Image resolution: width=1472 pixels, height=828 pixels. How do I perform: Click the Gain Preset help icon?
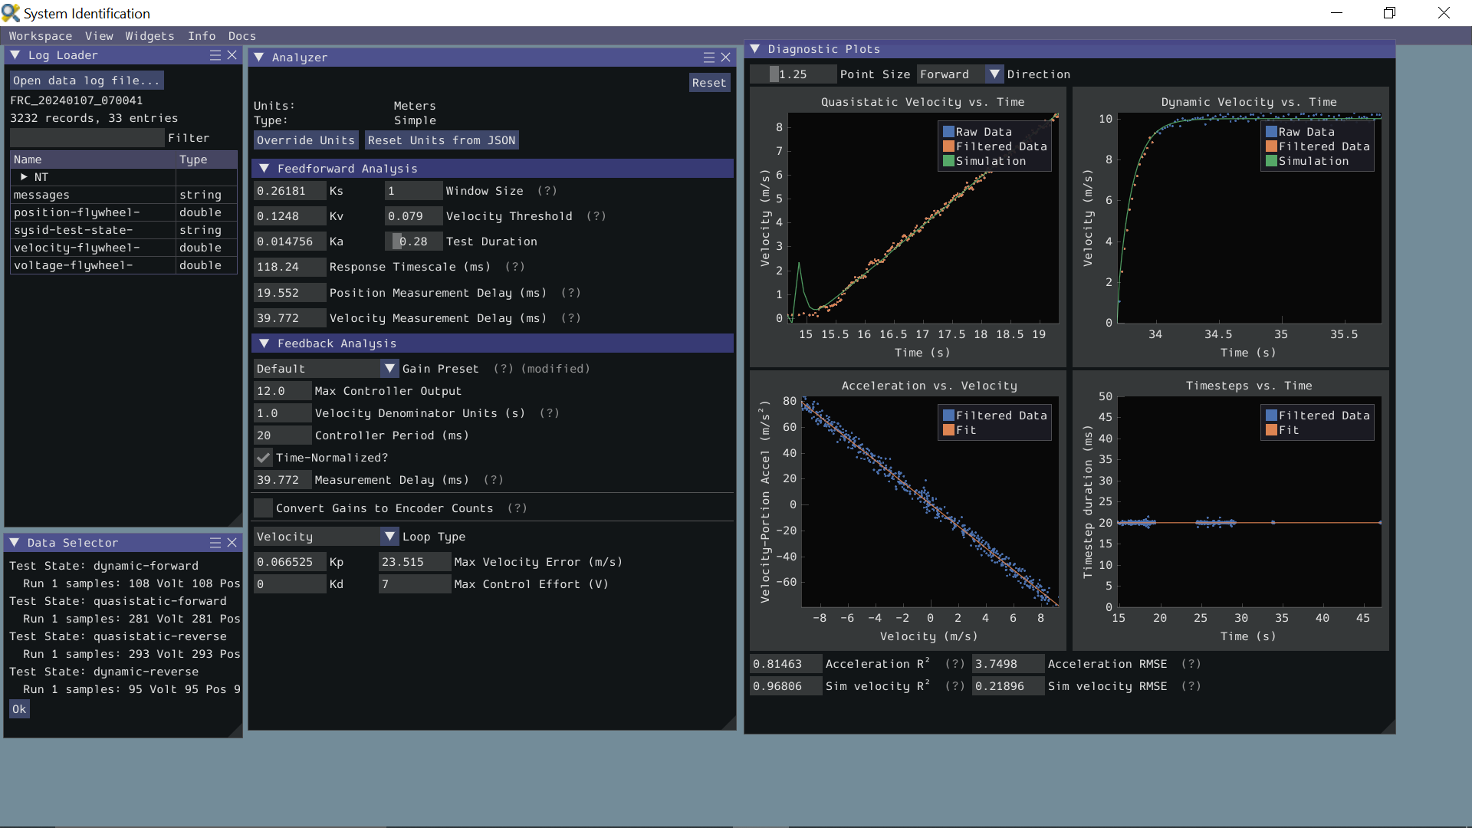pos(502,368)
